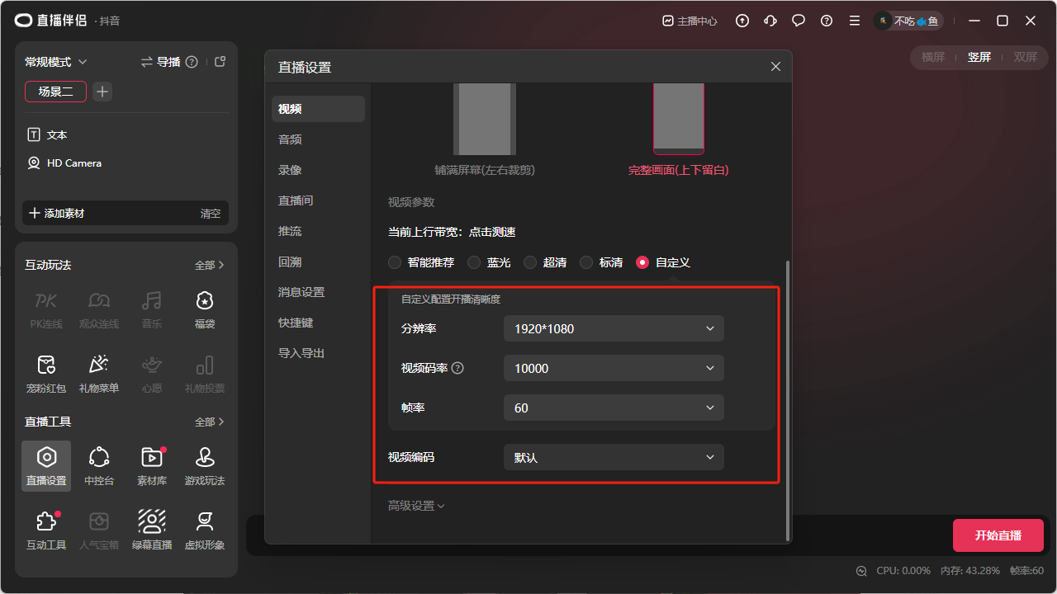Image resolution: width=1057 pixels, height=594 pixels.
Task: Click the 视频码率 help icon
Action: pos(457,368)
